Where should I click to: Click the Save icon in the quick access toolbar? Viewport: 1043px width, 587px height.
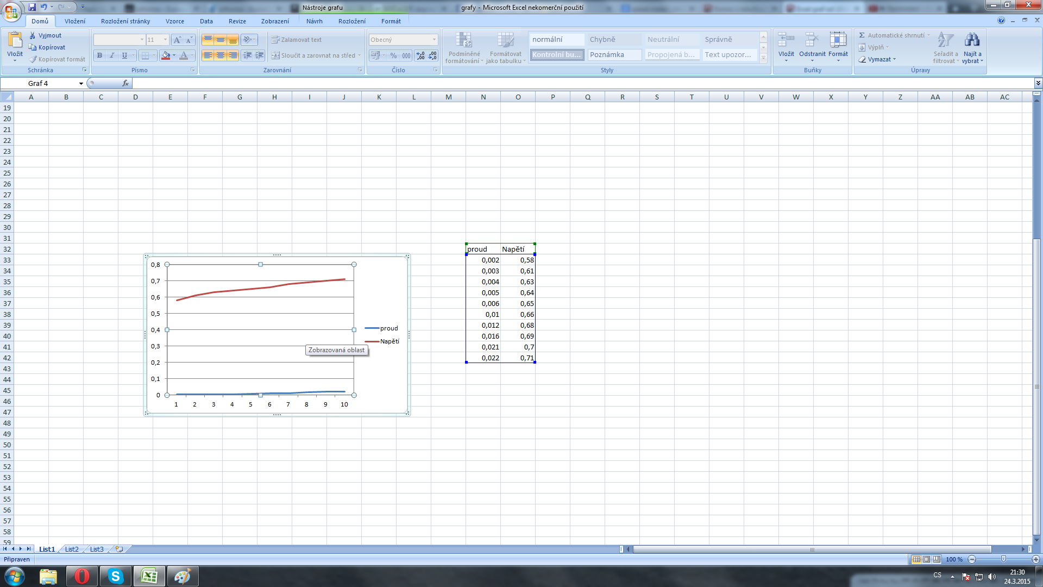pyautogui.click(x=32, y=7)
